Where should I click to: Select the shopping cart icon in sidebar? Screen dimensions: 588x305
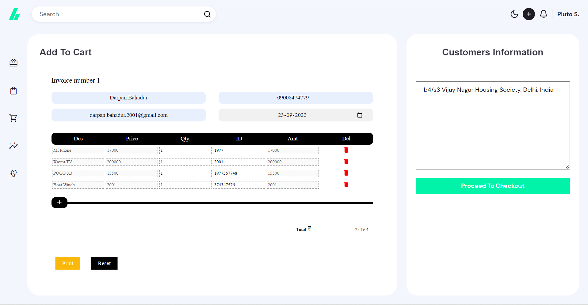pos(13,118)
